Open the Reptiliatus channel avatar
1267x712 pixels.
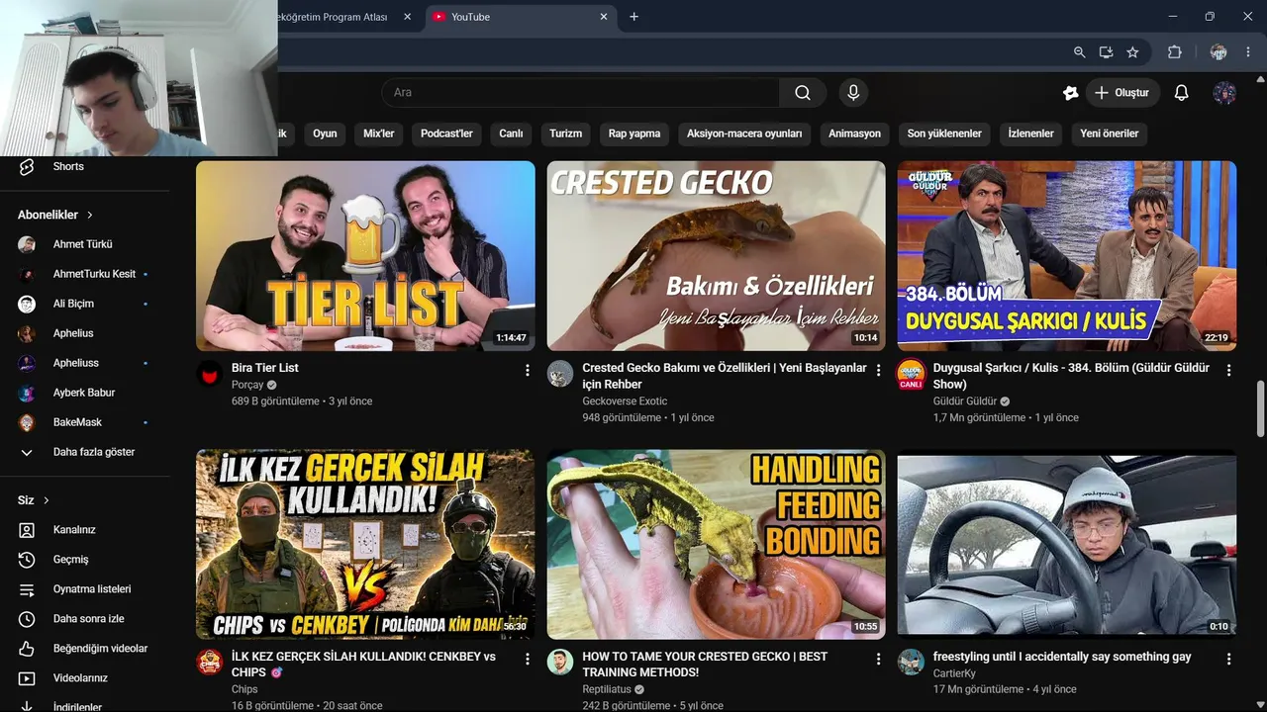[x=560, y=662]
